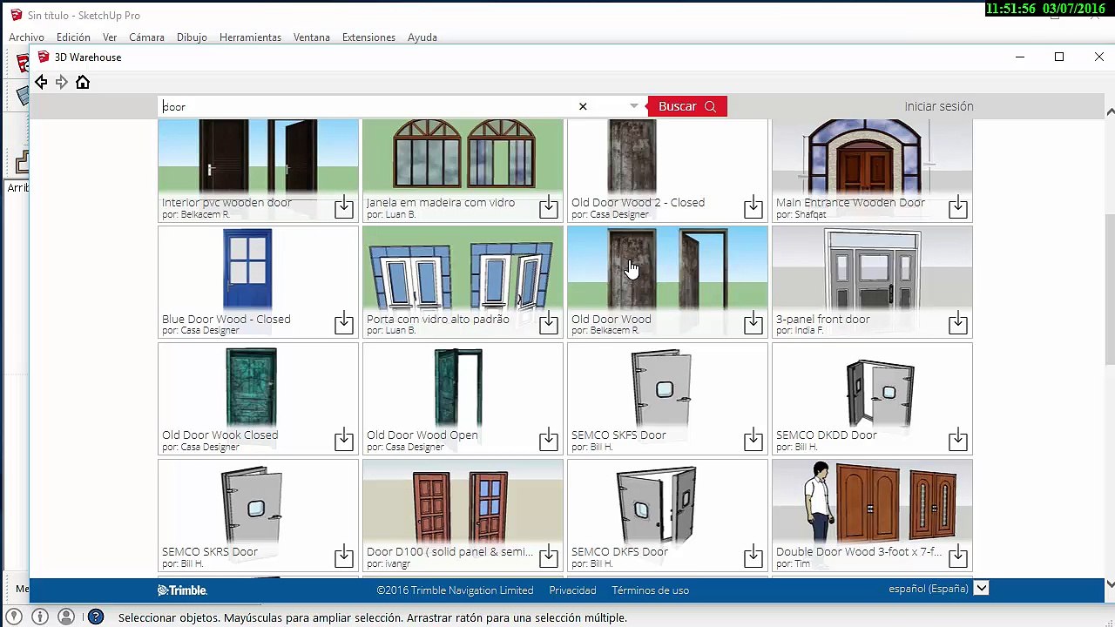
Task: Open SEMCO SKFS Door title text
Action: (618, 435)
